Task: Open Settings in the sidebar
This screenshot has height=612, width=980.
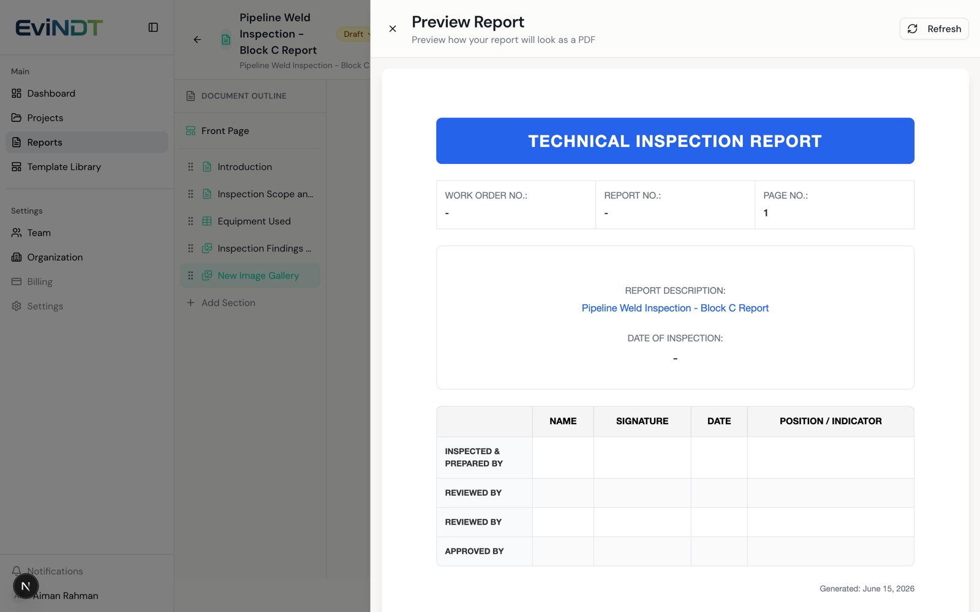Action: 87,307
